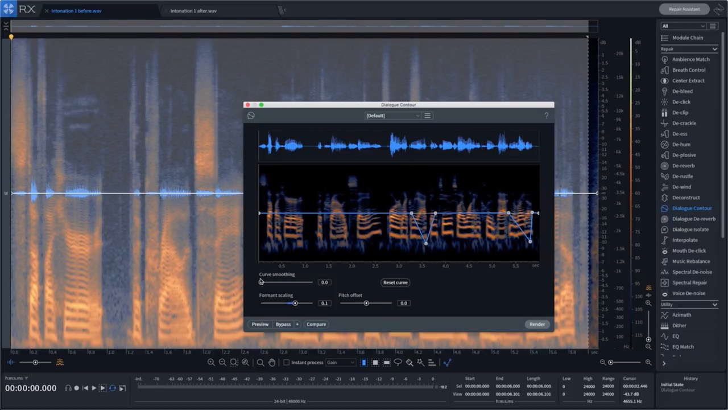Toggle Bypass in Dialogue Contour
Image resolution: width=728 pixels, height=410 pixels.
point(283,324)
